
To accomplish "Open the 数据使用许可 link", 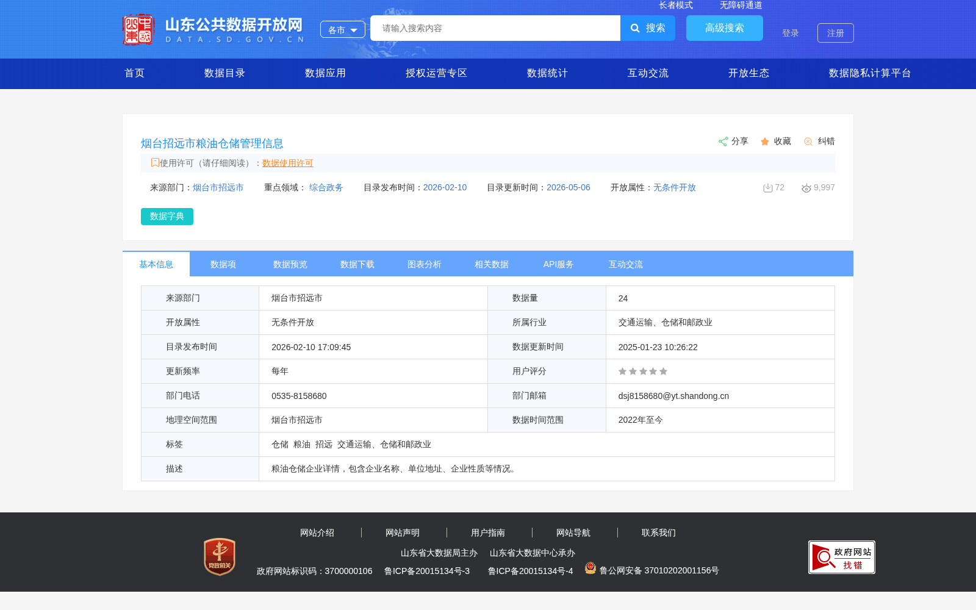I will (288, 163).
